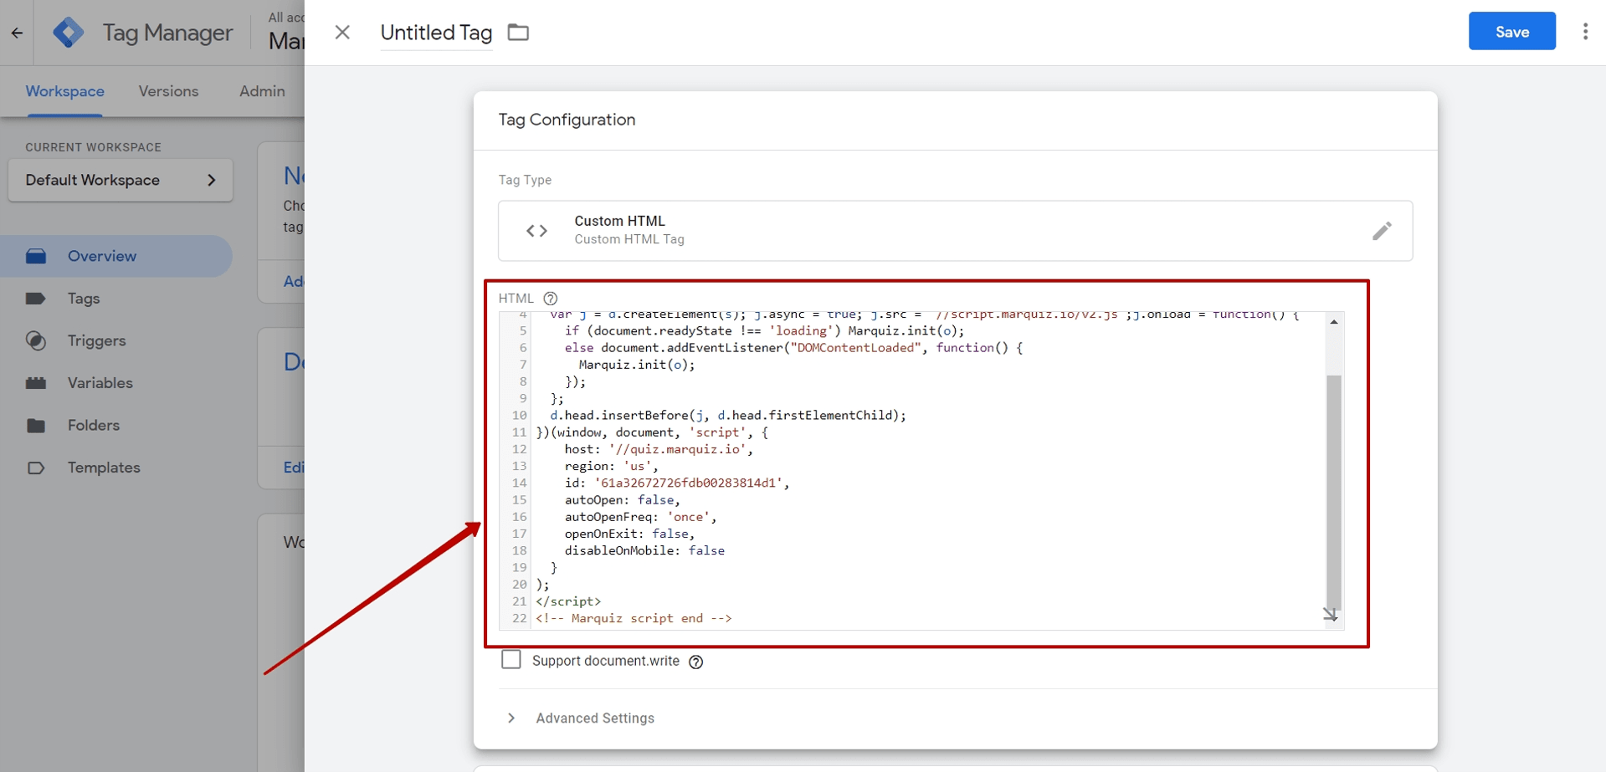Open the Default Workspace selector
The height and width of the screenshot is (772, 1606).
click(121, 180)
